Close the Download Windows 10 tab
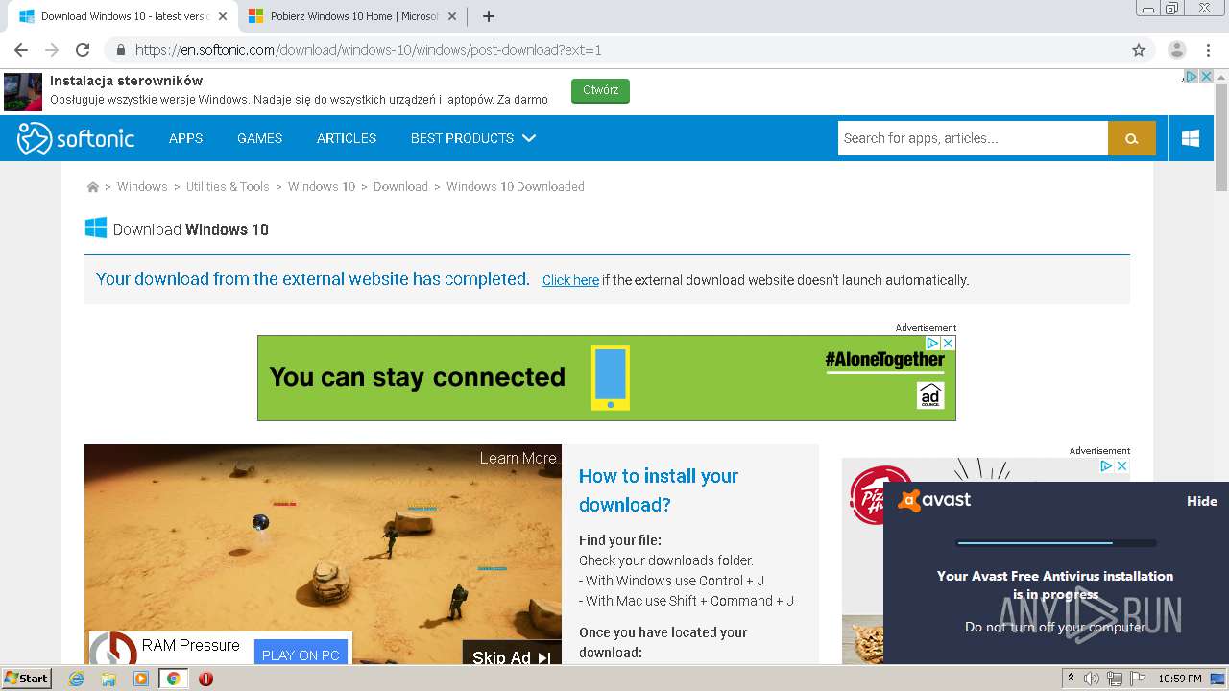This screenshot has width=1229, height=691. (x=223, y=16)
